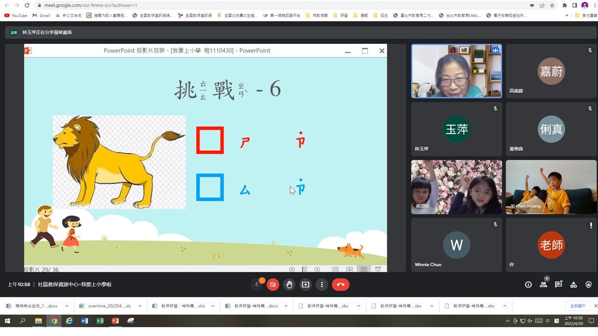
Task: Open the meeting details info icon
Action: (528, 285)
